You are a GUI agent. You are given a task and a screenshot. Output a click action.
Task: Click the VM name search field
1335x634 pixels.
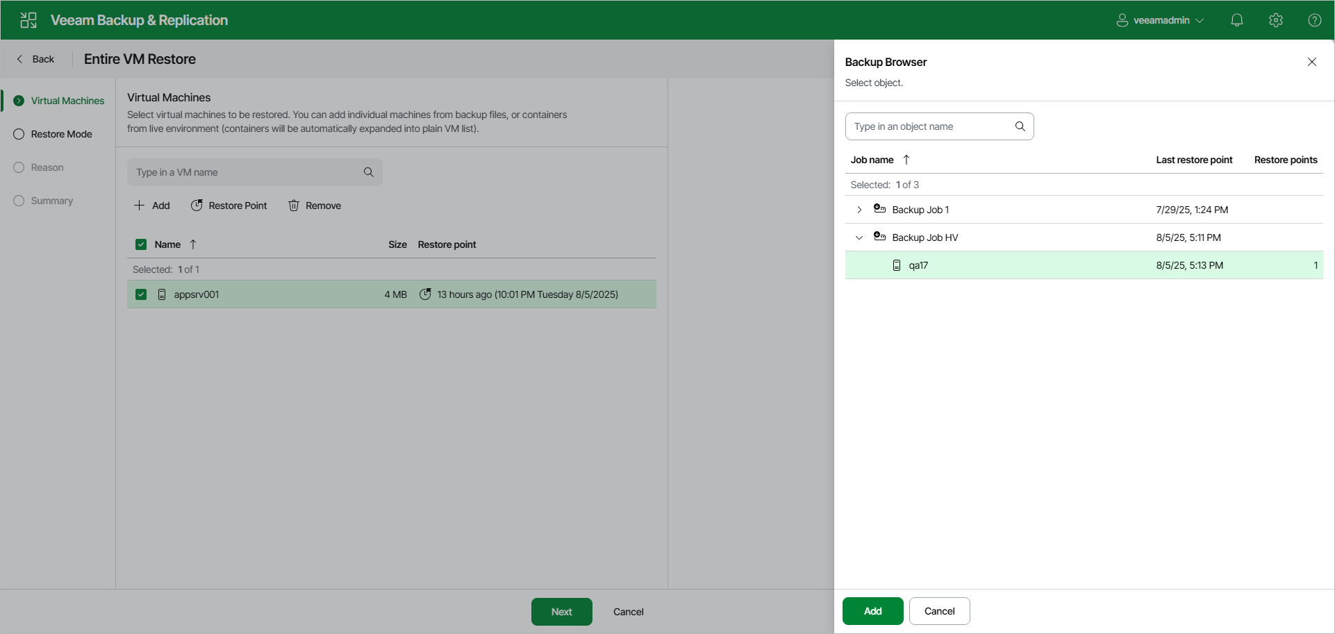pyautogui.click(x=255, y=172)
